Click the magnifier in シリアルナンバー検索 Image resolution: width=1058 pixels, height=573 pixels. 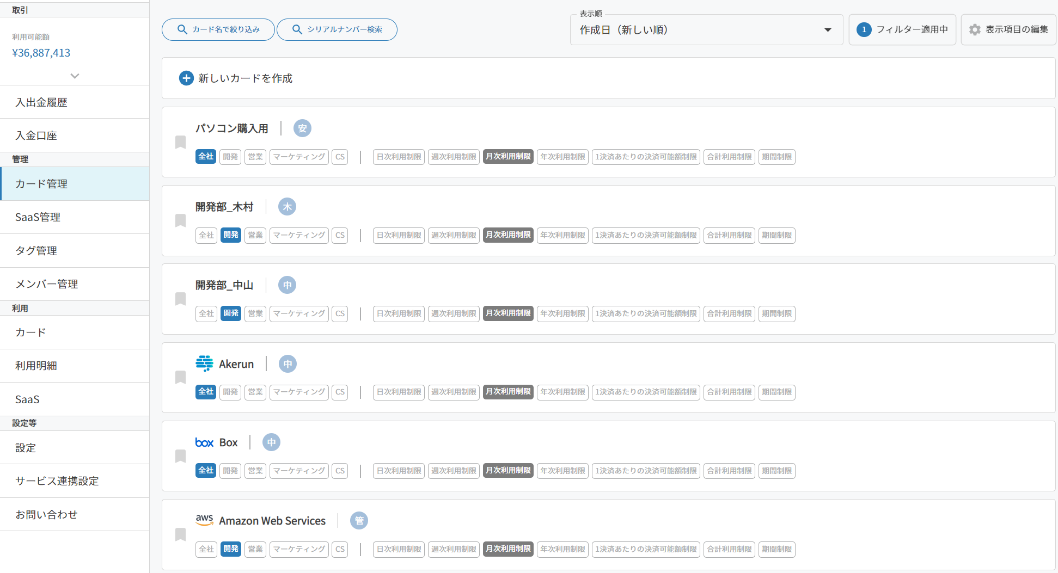[297, 29]
